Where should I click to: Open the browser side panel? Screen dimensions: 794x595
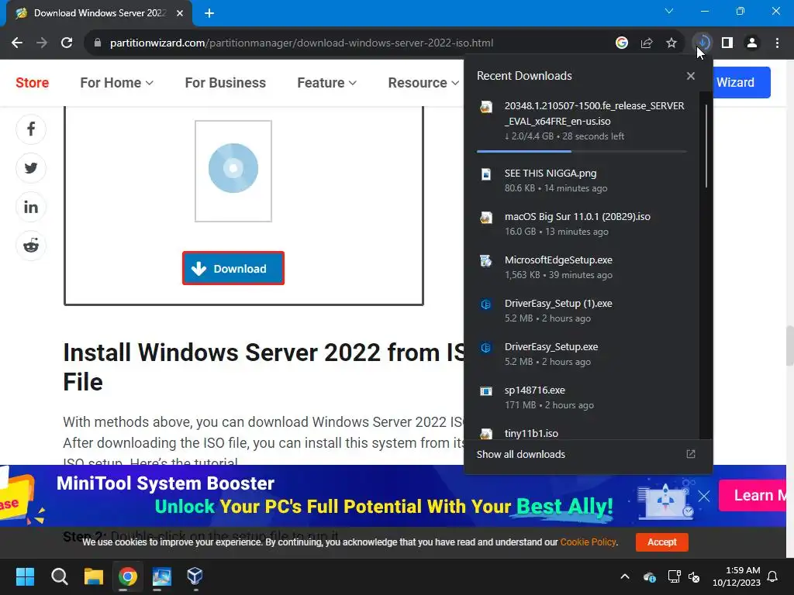tap(727, 43)
